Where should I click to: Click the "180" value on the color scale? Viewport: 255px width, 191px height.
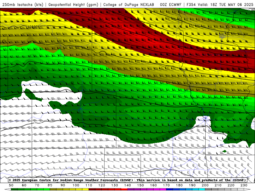(x=179, y=185)
